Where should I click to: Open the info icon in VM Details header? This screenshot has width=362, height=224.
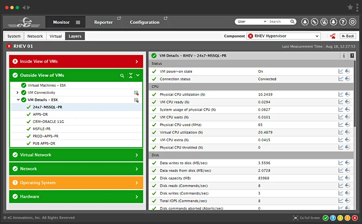coord(344,55)
